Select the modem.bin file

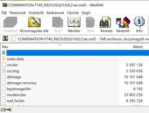click(x=16, y=95)
